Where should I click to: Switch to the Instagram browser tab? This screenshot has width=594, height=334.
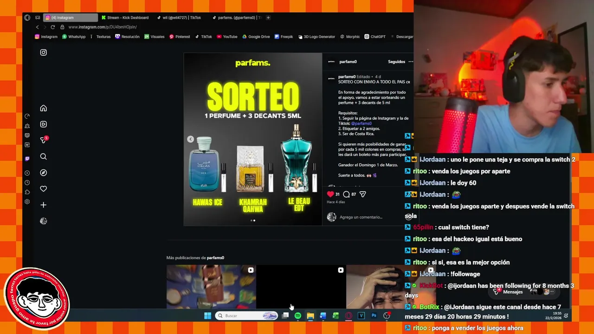pyautogui.click(x=71, y=18)
